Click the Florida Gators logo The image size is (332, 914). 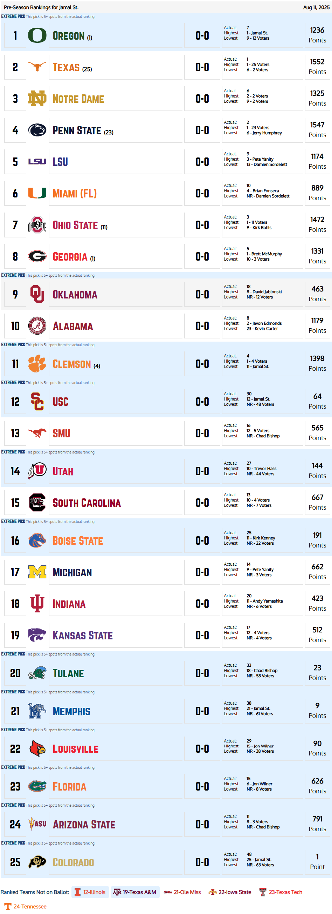[x=37, y=787]
